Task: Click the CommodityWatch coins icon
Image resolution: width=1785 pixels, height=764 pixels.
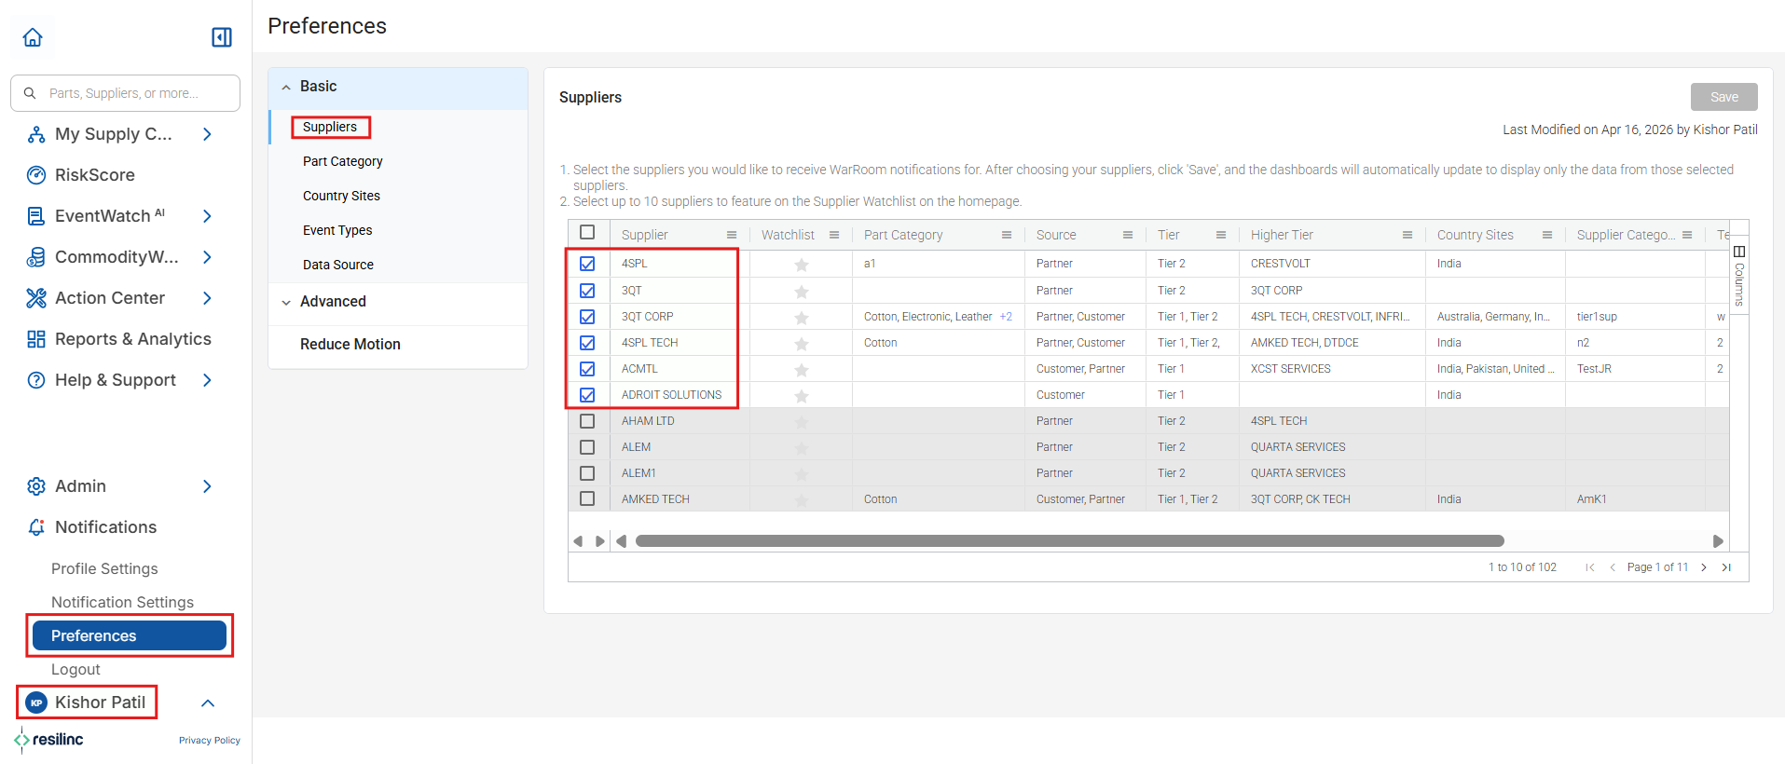Action: coord(36,257)
